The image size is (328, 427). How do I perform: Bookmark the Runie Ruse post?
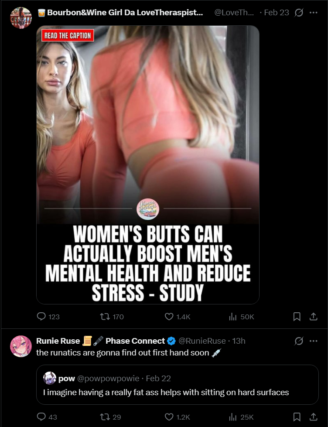coord(297,417)
